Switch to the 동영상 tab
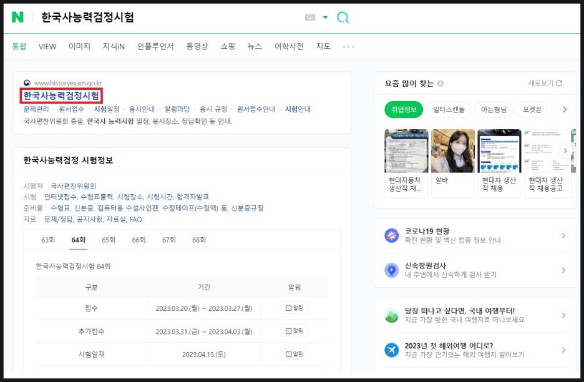The width and height of the screenshot is (584, 382). click(197, 46)
